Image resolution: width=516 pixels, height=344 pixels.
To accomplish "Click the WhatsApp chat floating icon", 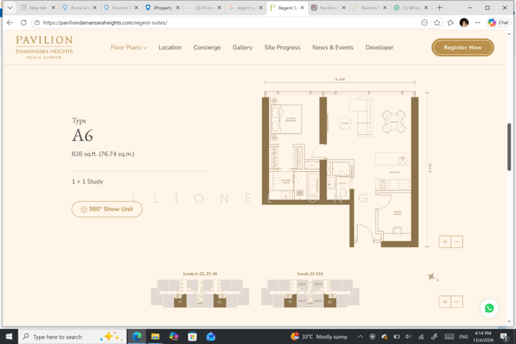I will point(489,308).
